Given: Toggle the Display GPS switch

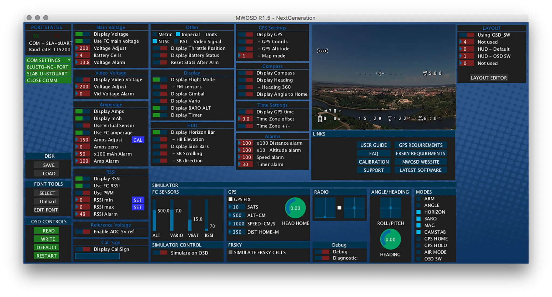Looking at the screenshot, I should [x=246, y=34].
